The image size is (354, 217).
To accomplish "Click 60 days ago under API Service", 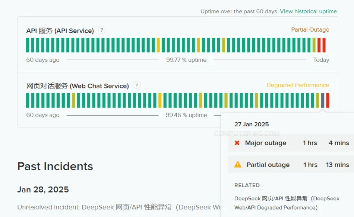I will [x=43, y=60].
